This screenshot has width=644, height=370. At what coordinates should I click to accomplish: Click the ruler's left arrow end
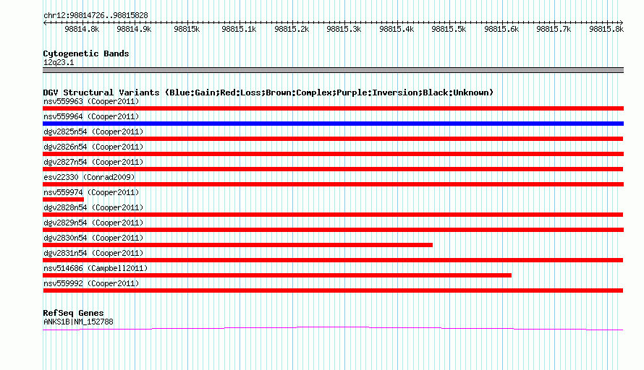point(45,22)
